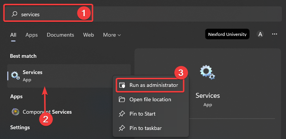286x139 pixels.
Task: Open the Services best match result
Action: click(69, 76)
